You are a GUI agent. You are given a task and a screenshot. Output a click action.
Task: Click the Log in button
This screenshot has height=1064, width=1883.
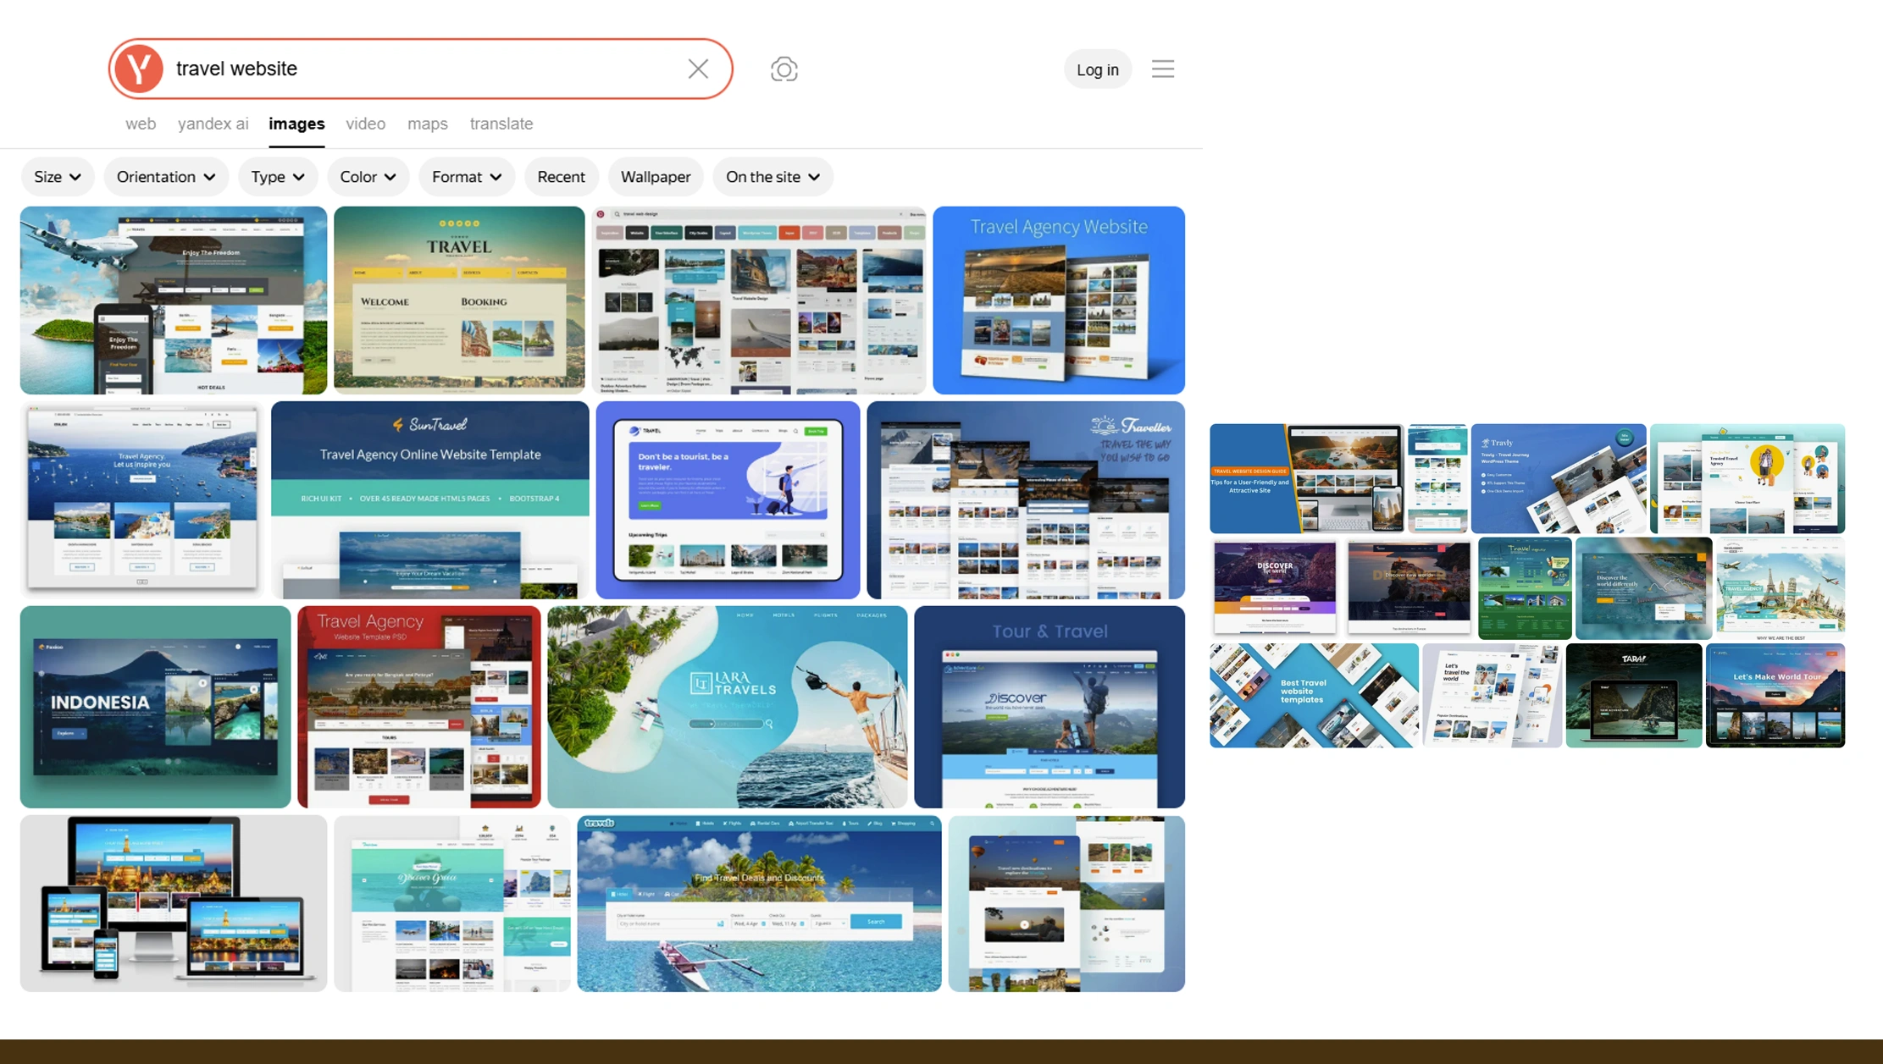click(x=1097, y=69)
